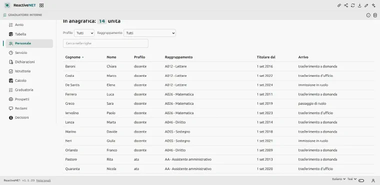Click the Note legali link in the footer
The width and height of the screenshot is (380, 185).
(43, 181)
